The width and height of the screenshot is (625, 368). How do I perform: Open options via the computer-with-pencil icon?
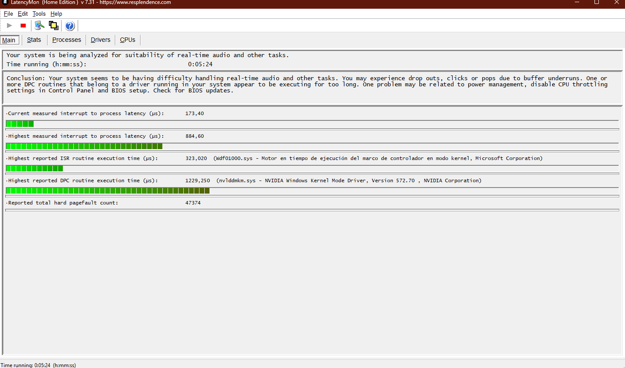point(39,26)
